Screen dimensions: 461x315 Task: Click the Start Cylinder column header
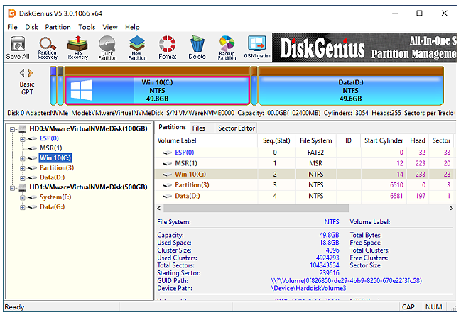pyautogui.click(x=384, y=140)
